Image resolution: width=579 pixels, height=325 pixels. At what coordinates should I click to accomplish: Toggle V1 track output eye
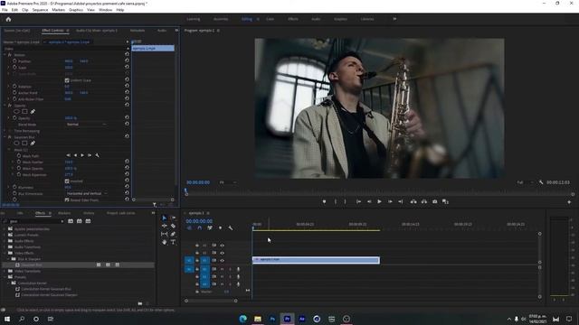click(222, 261)
